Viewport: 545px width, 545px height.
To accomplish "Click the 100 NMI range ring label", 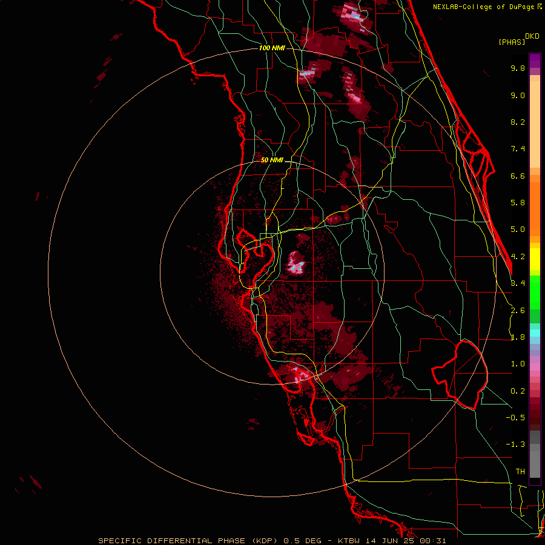I will (x=272, y=48).
